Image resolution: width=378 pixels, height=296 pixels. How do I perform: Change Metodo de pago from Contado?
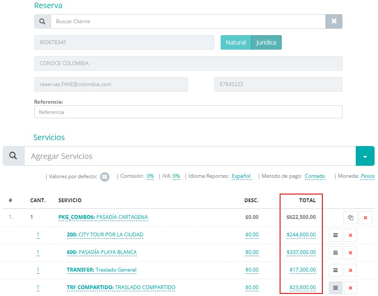[x=315, y=176]
